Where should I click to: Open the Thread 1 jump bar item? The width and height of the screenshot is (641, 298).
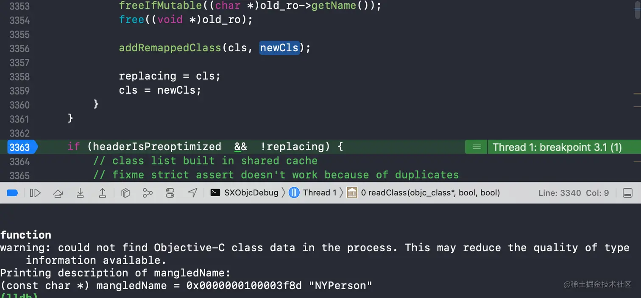point(313,193)
